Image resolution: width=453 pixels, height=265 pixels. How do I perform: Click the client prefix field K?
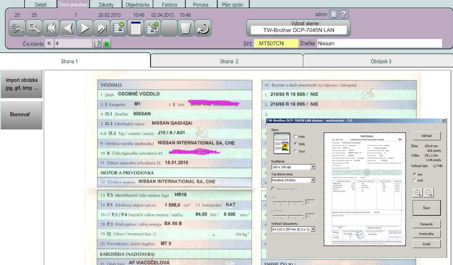(x=49, y=43)
